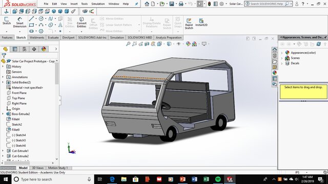
Task: Click the Convert Entities tool
Action: (81, 22)
